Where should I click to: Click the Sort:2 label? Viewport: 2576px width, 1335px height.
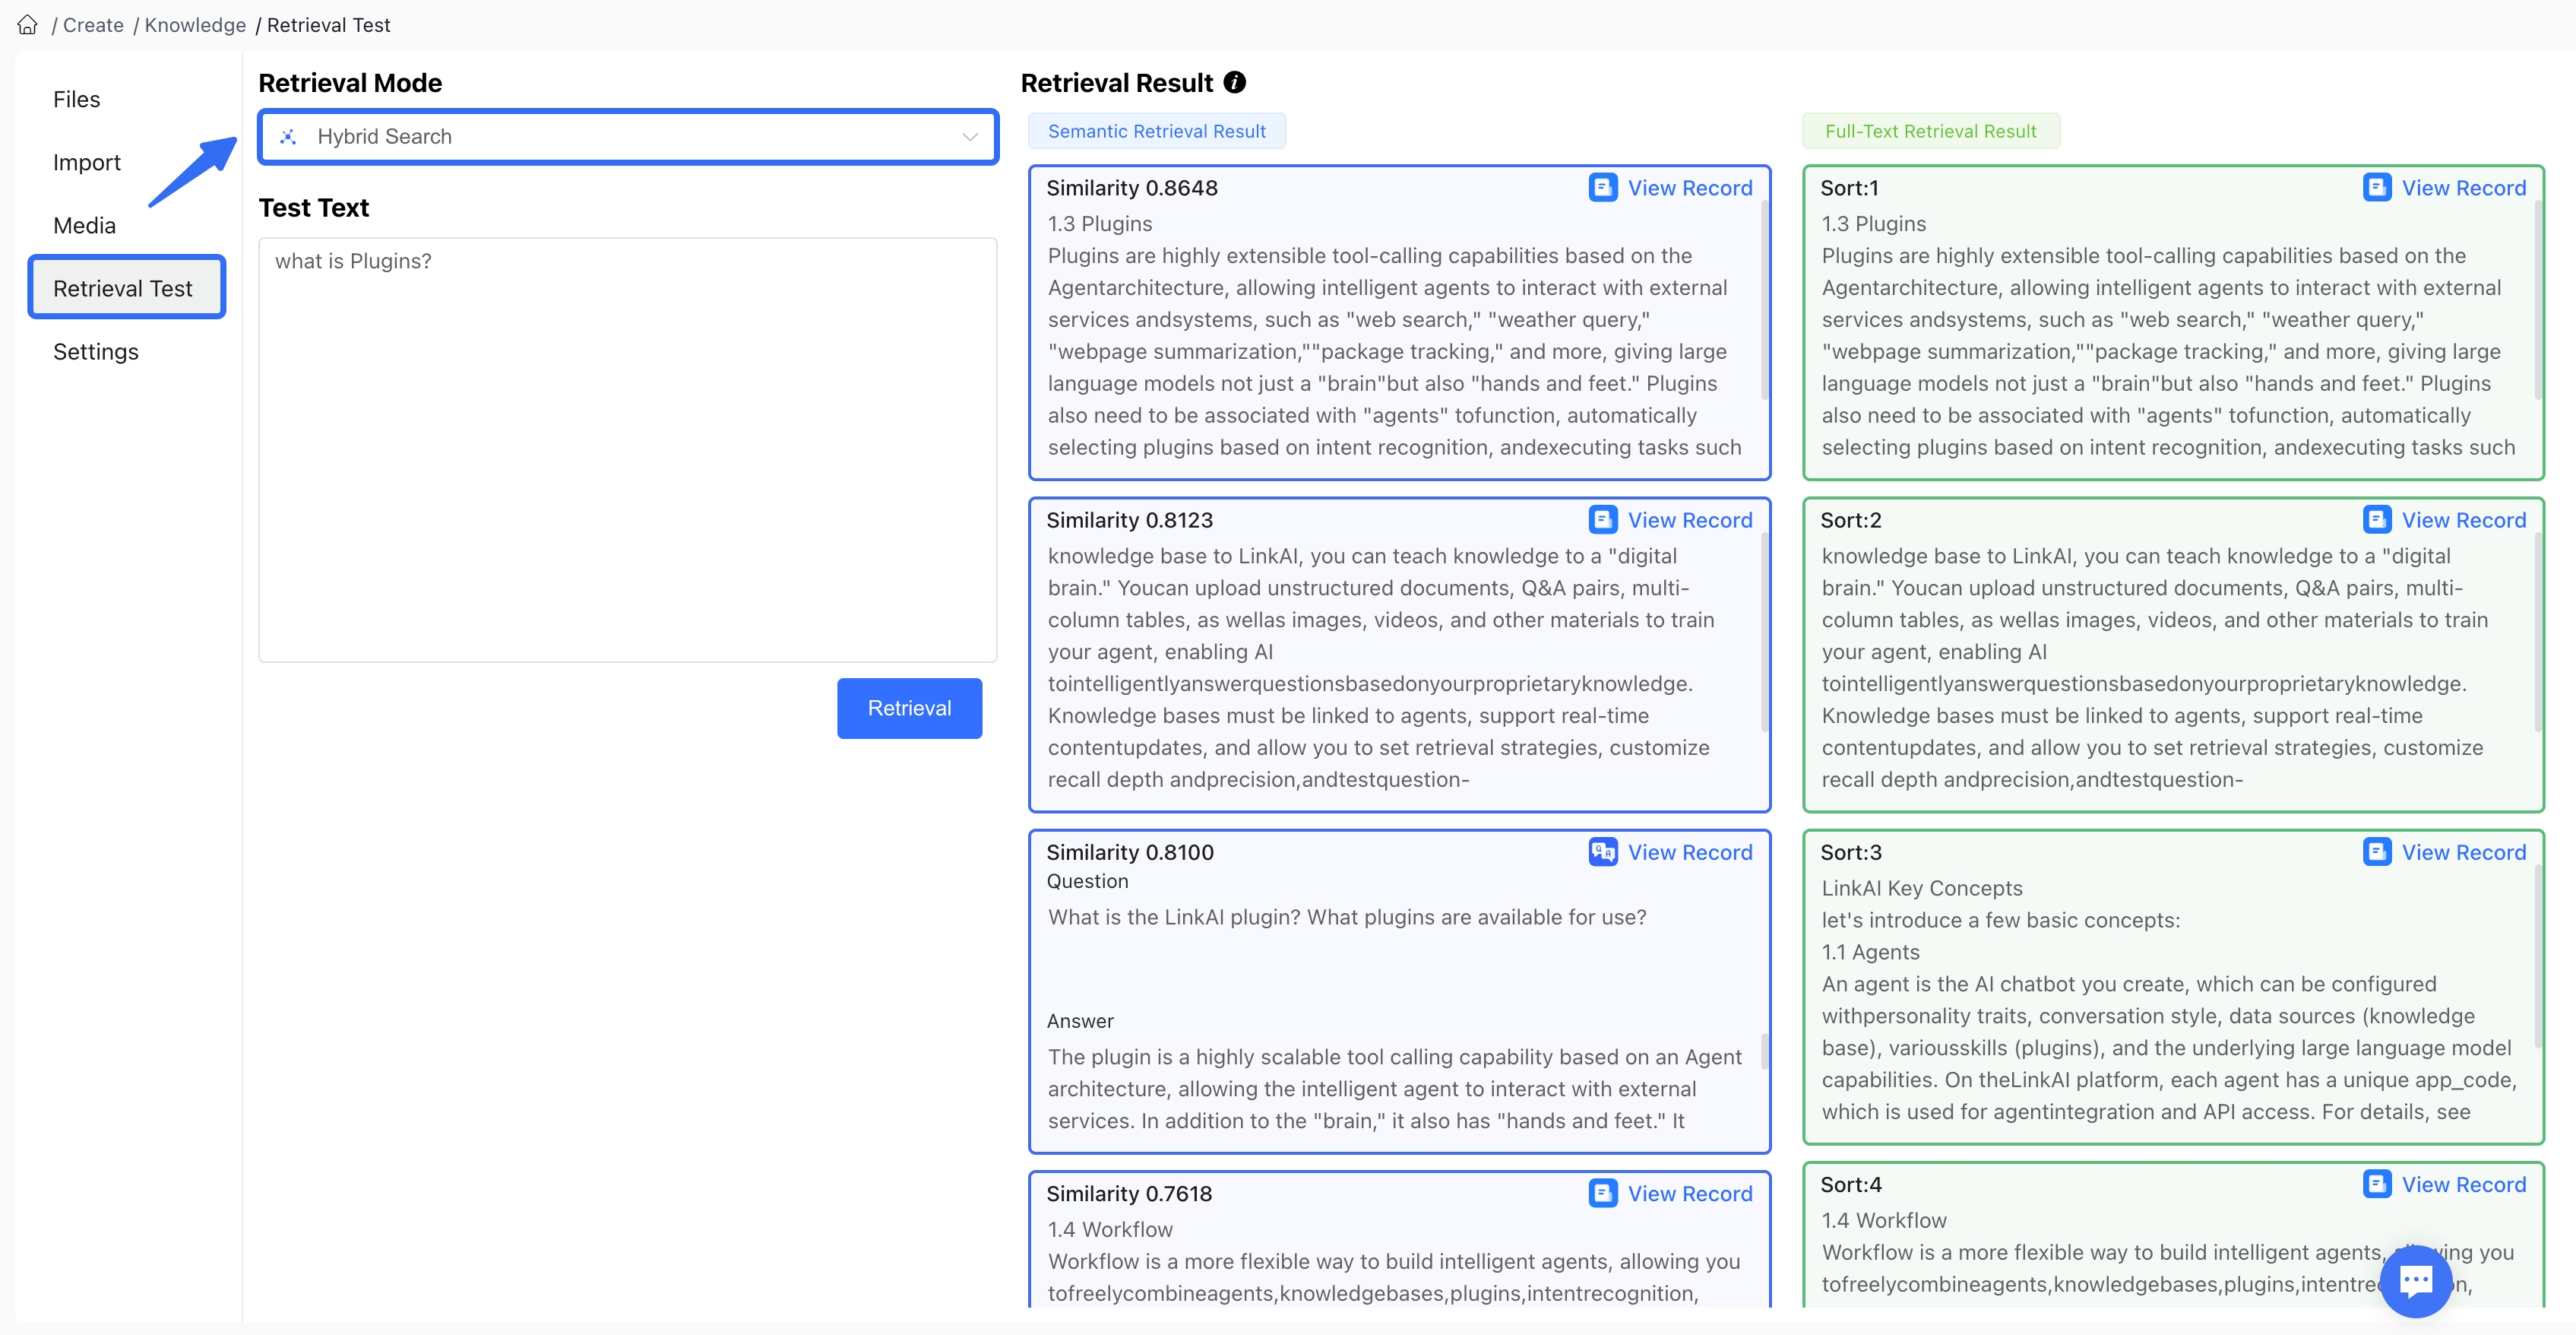[1851, 520]
